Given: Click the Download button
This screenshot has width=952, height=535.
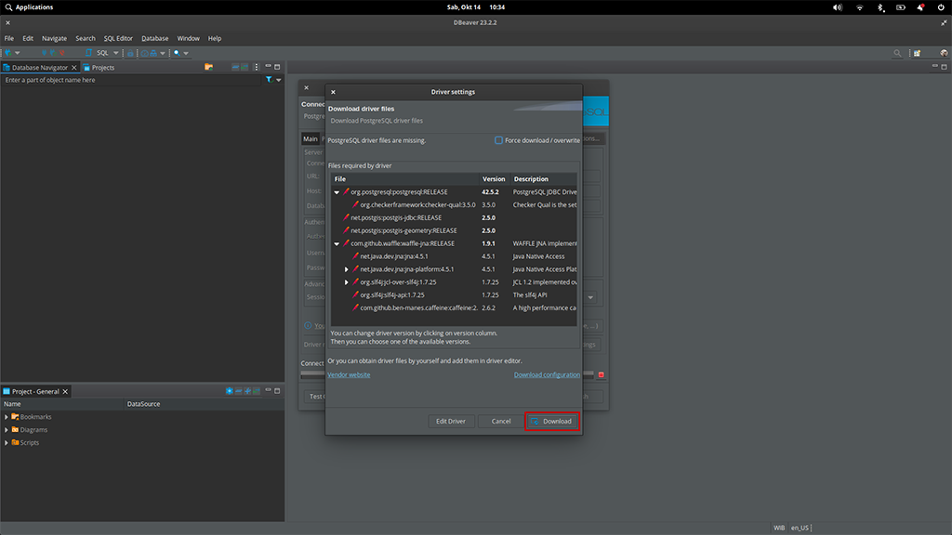Looking at the screenshot, I should [x=552, y=421].
